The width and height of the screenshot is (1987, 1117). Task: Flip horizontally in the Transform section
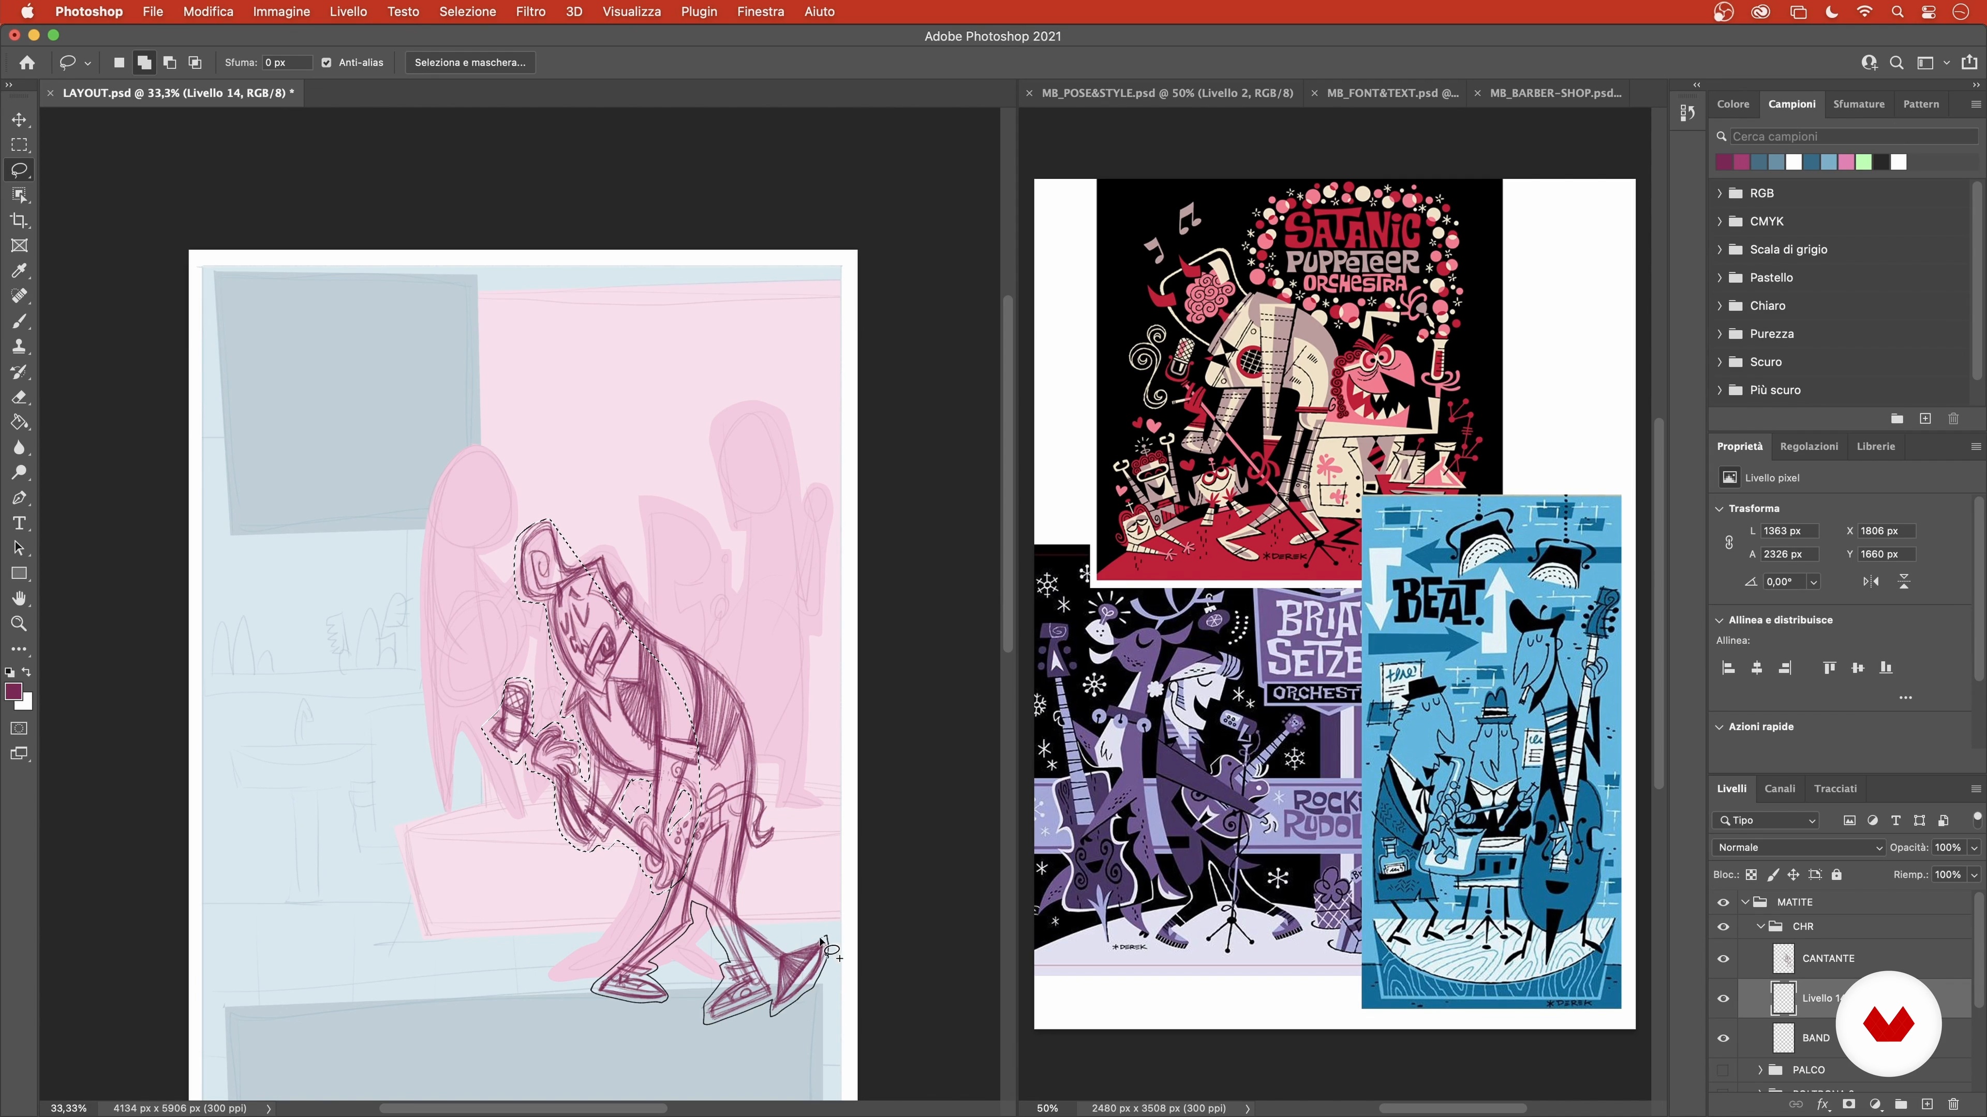pyautogui.click(x=1871, y=582)
